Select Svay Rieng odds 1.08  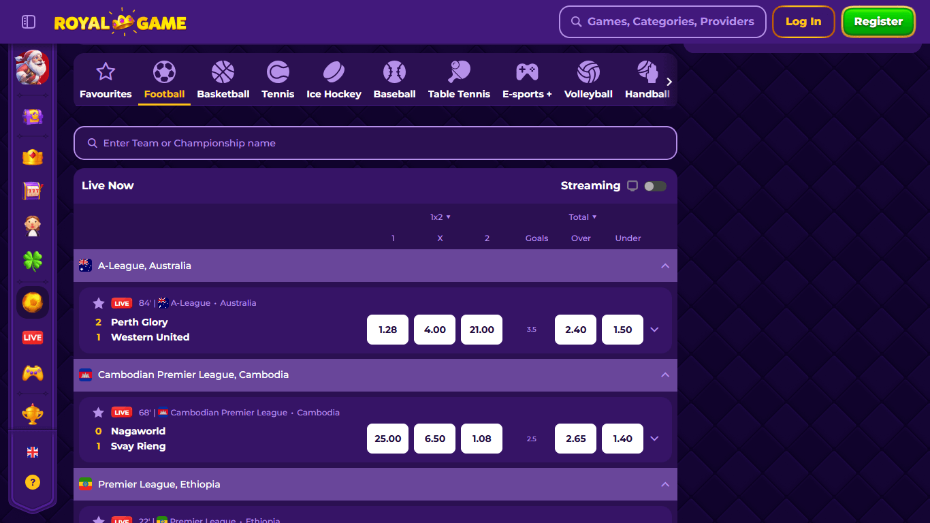(x=481, y=439)
